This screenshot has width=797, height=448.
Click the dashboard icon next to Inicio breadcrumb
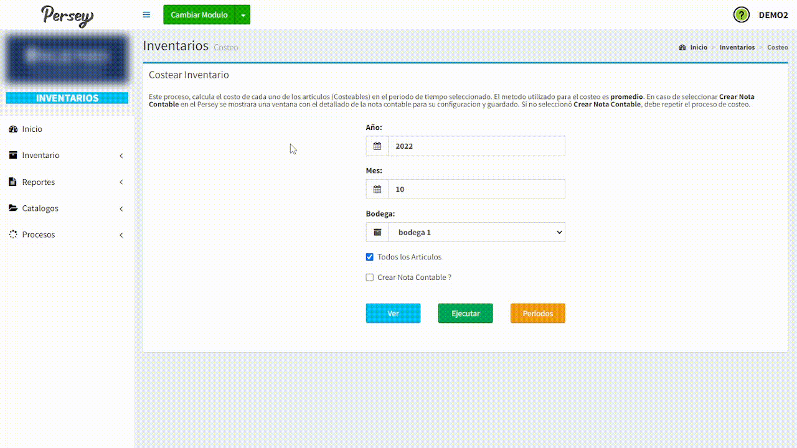682,47
